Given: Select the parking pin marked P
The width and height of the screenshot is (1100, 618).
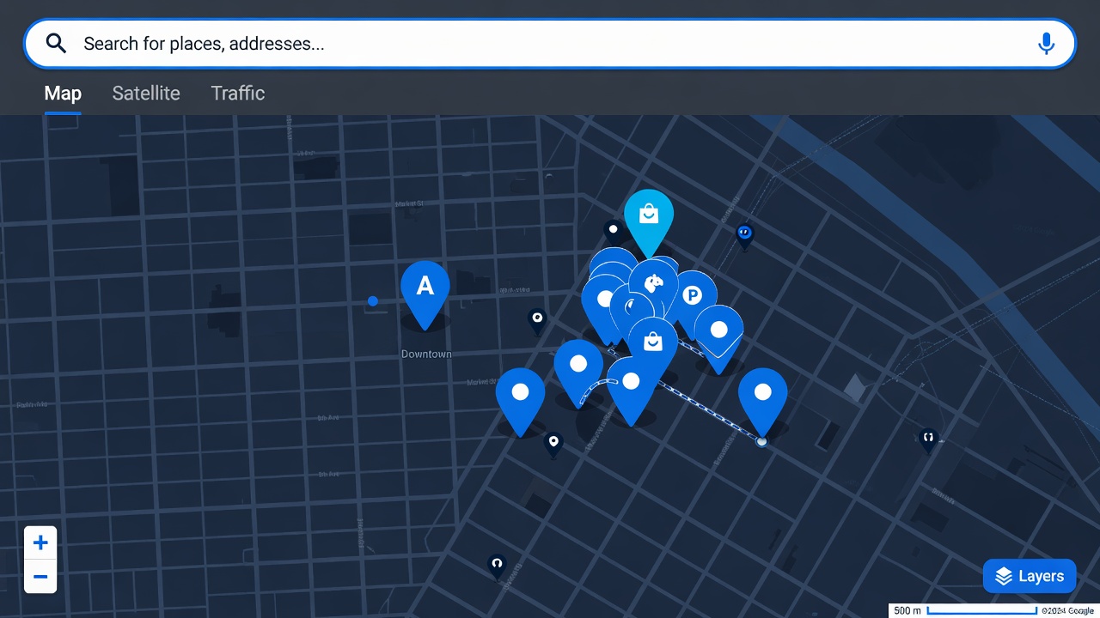Looking at the screenshot, I should click(693, 296).
